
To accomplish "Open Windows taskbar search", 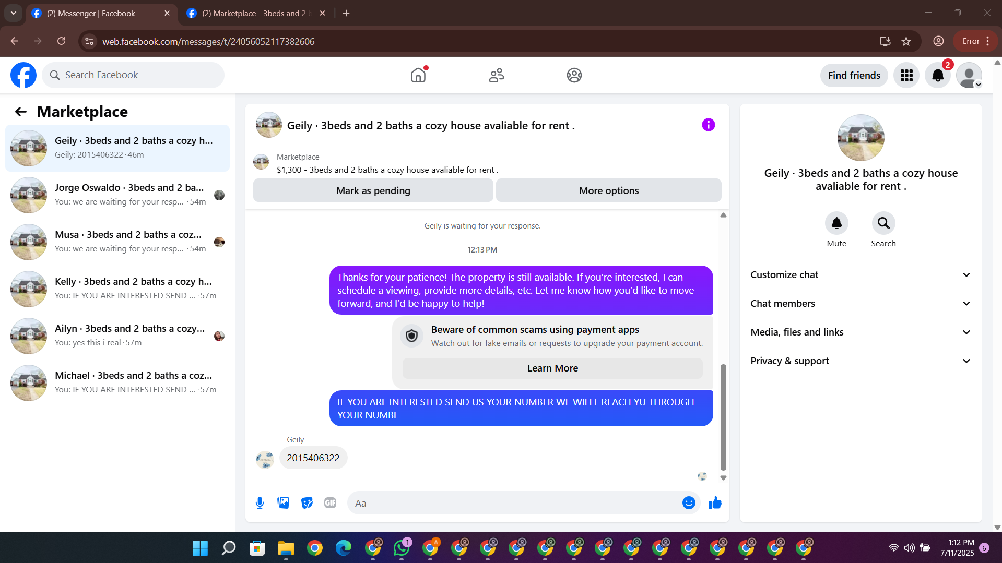I will click(x=229, y=548).
